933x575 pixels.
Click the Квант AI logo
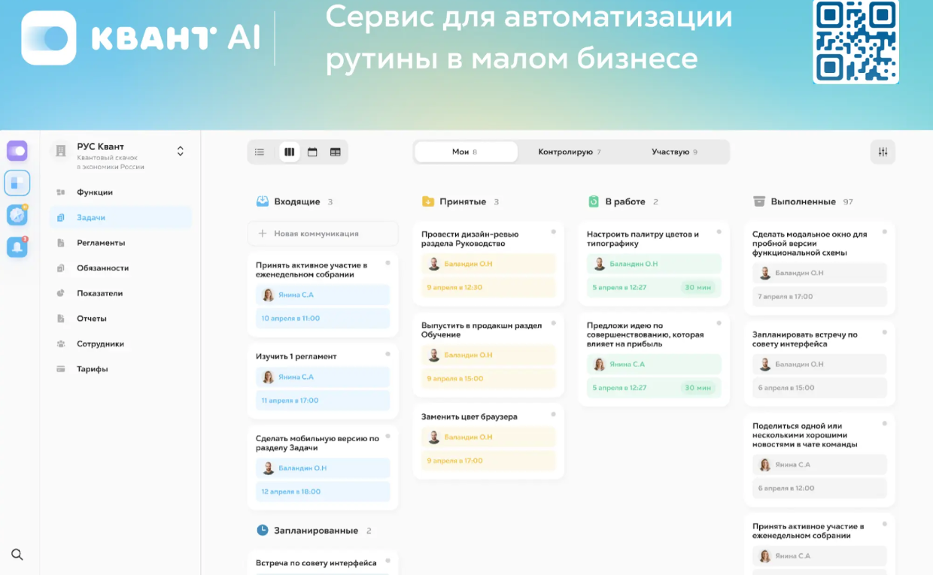tap(141, 38)
